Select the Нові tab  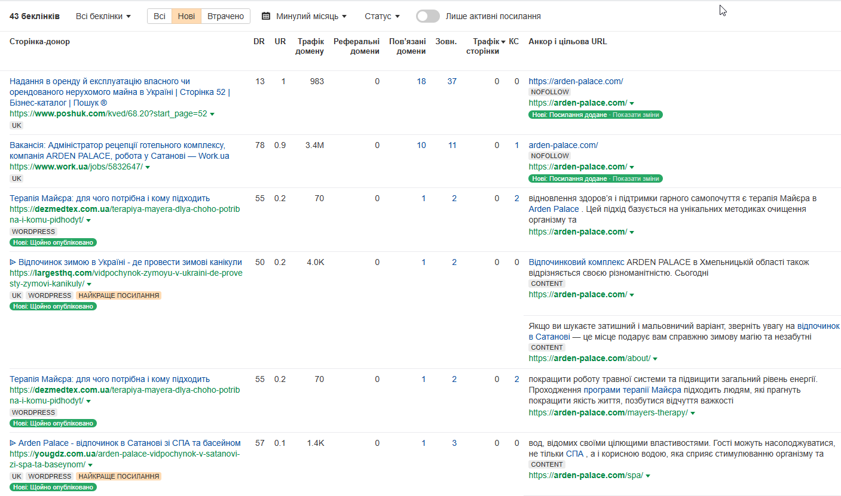tap(186, 16)
